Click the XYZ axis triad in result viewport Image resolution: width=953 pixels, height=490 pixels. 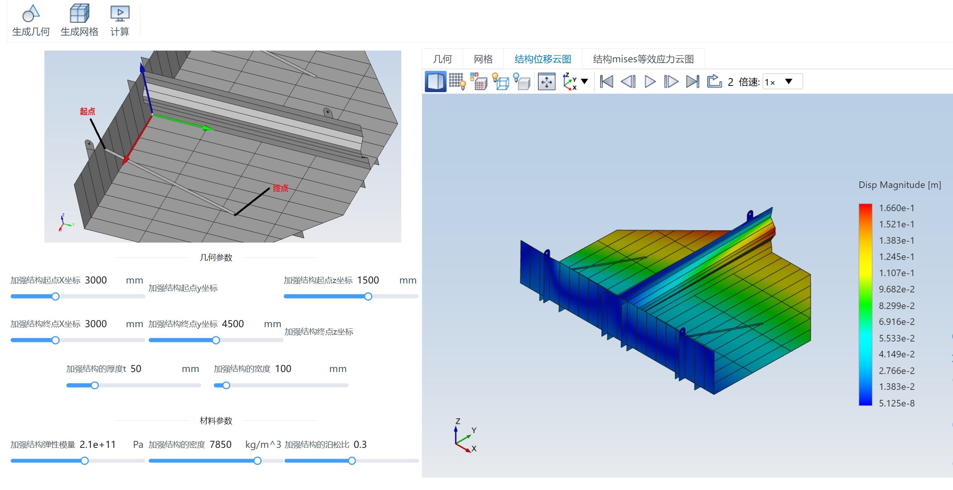[465, 436]
